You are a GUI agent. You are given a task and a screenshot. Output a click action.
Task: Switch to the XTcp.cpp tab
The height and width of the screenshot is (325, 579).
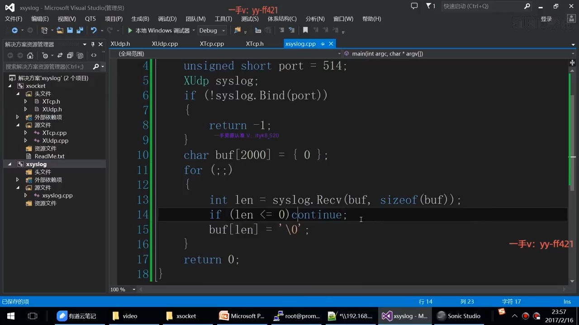click(x=211, y=43)
